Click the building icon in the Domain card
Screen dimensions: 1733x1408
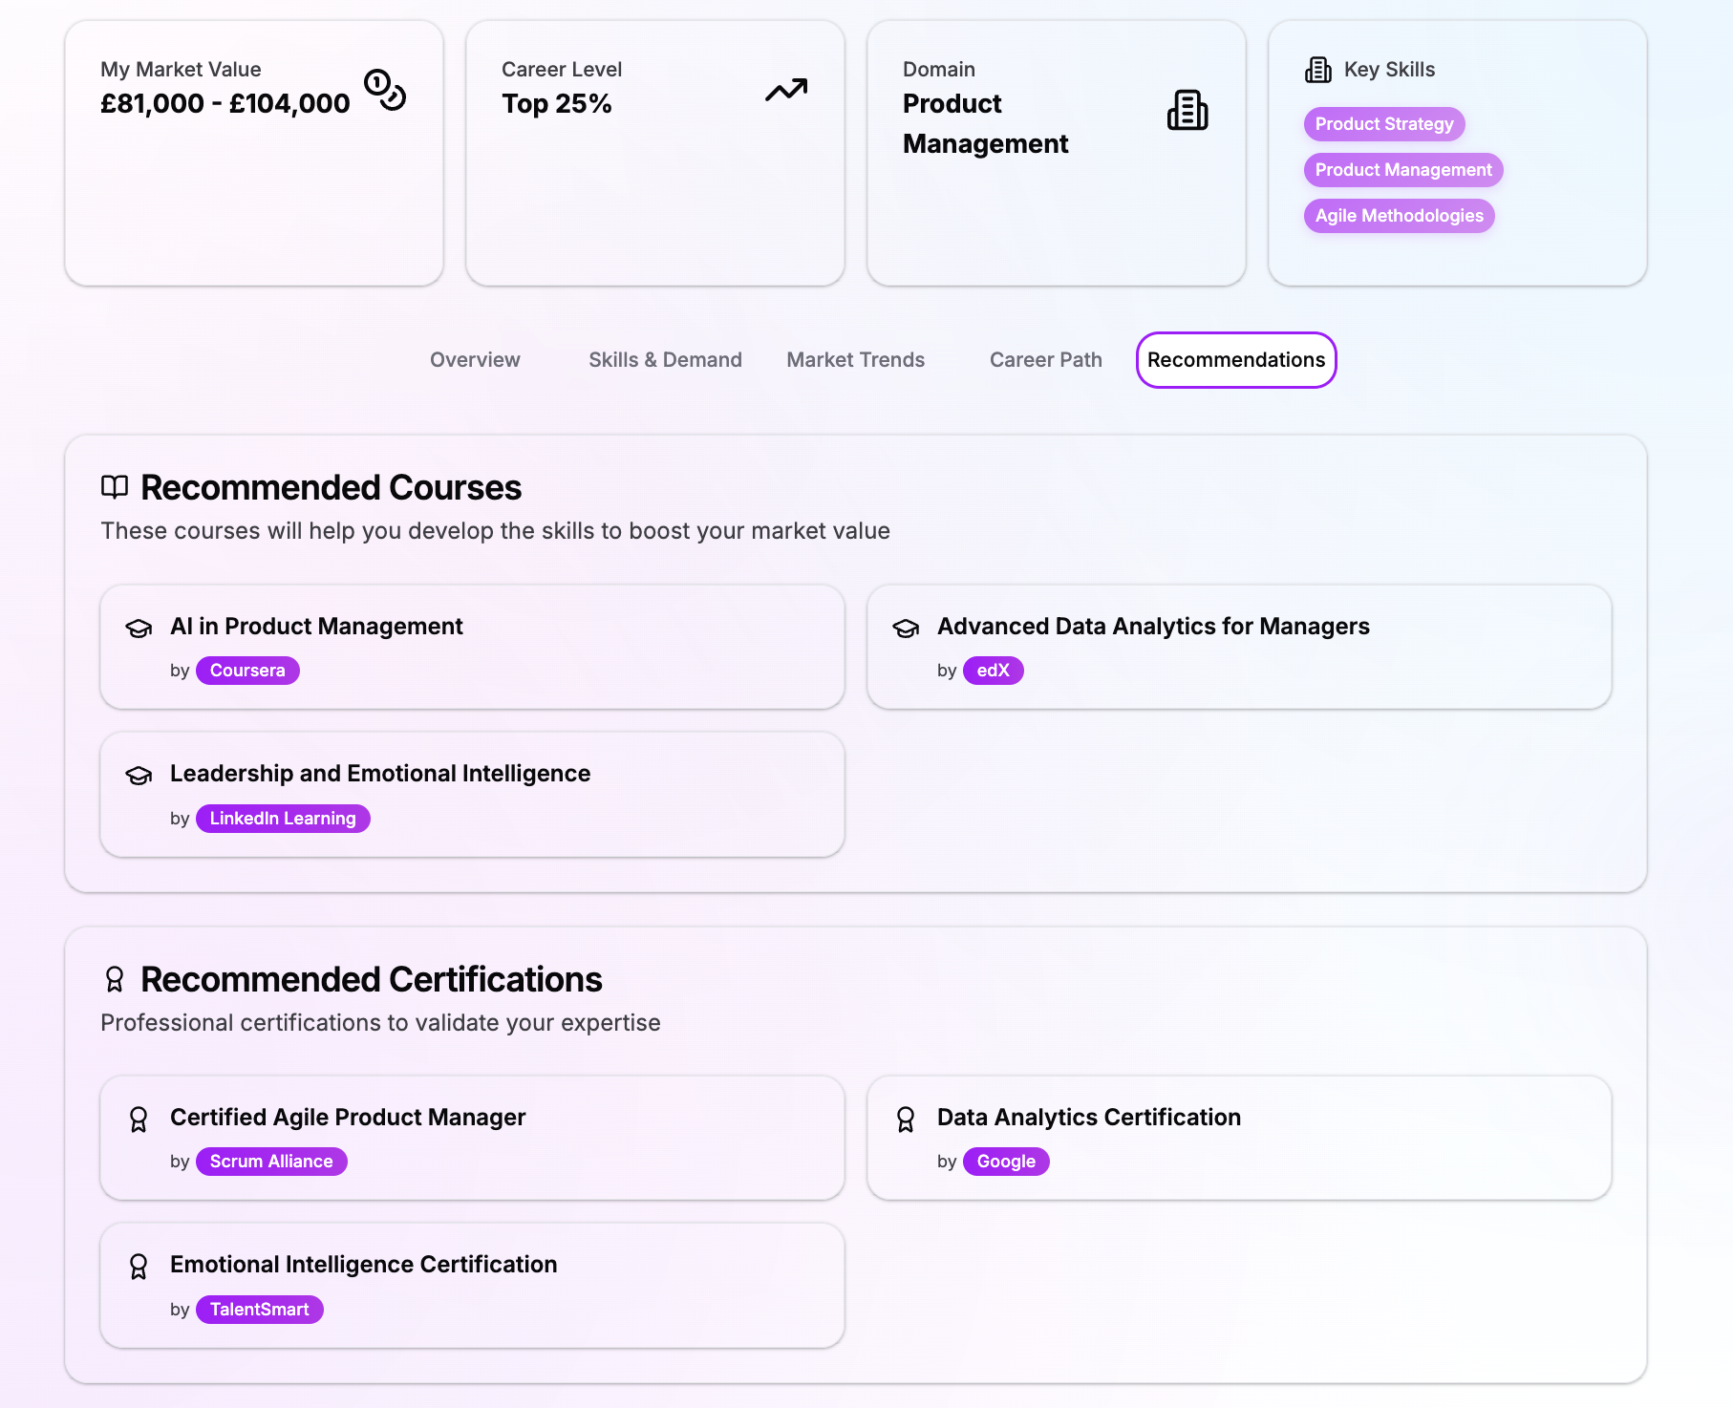pos(1187,111)
